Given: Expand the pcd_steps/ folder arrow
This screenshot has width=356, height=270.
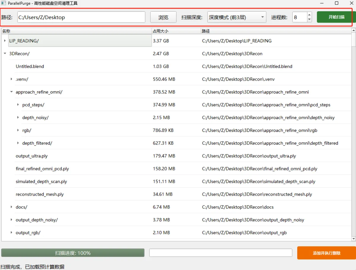Looking at the screenshot, I should [18, 105].
